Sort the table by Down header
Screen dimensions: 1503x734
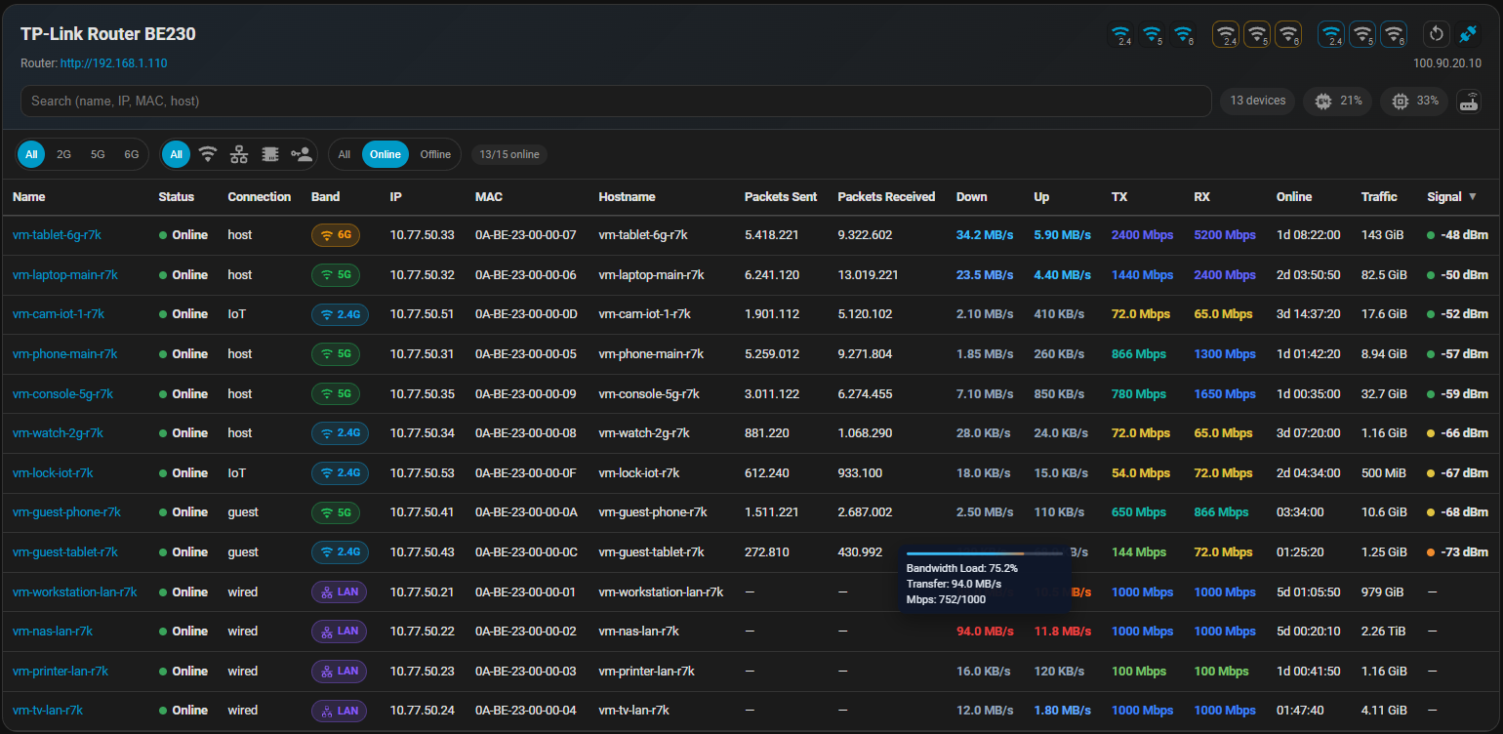[x=971, y=197]
